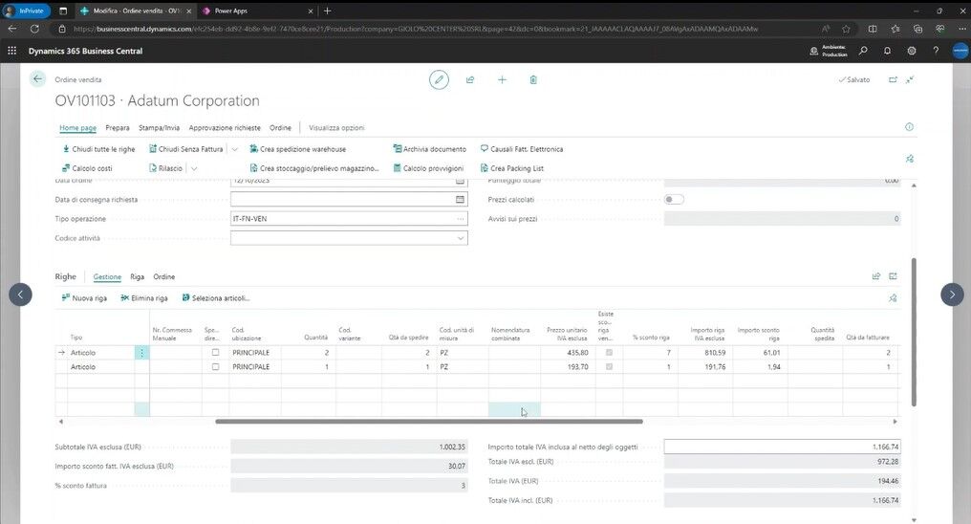The height and width of the screenshot is (524, 971).
Task: Expand the Rilascio dropdown arrow
Action: 194,168
